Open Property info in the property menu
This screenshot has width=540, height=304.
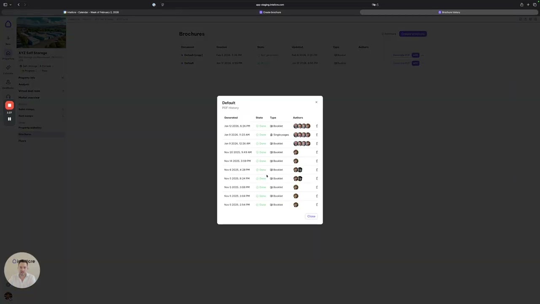coord(27,78)
